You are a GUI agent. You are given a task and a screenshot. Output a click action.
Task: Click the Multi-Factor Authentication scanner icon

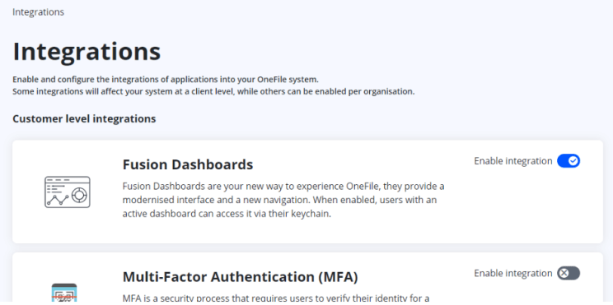pyautogui.click(x=64, y=293)
